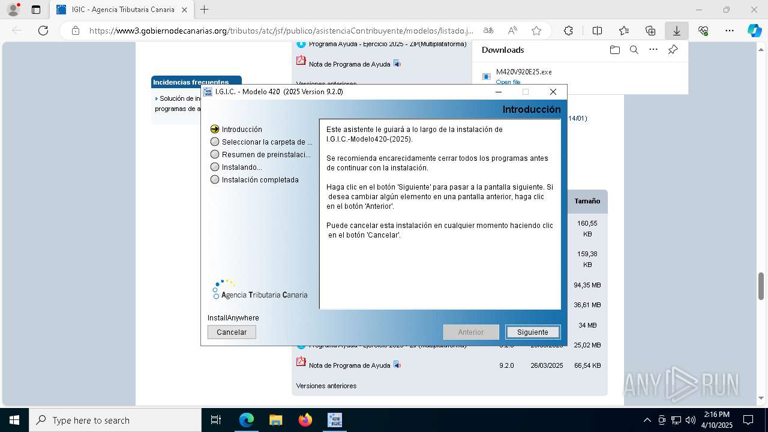Click the Downloads toolbar button in Edge
Viewport: 768px width, 432px height.
click(676, 31)
